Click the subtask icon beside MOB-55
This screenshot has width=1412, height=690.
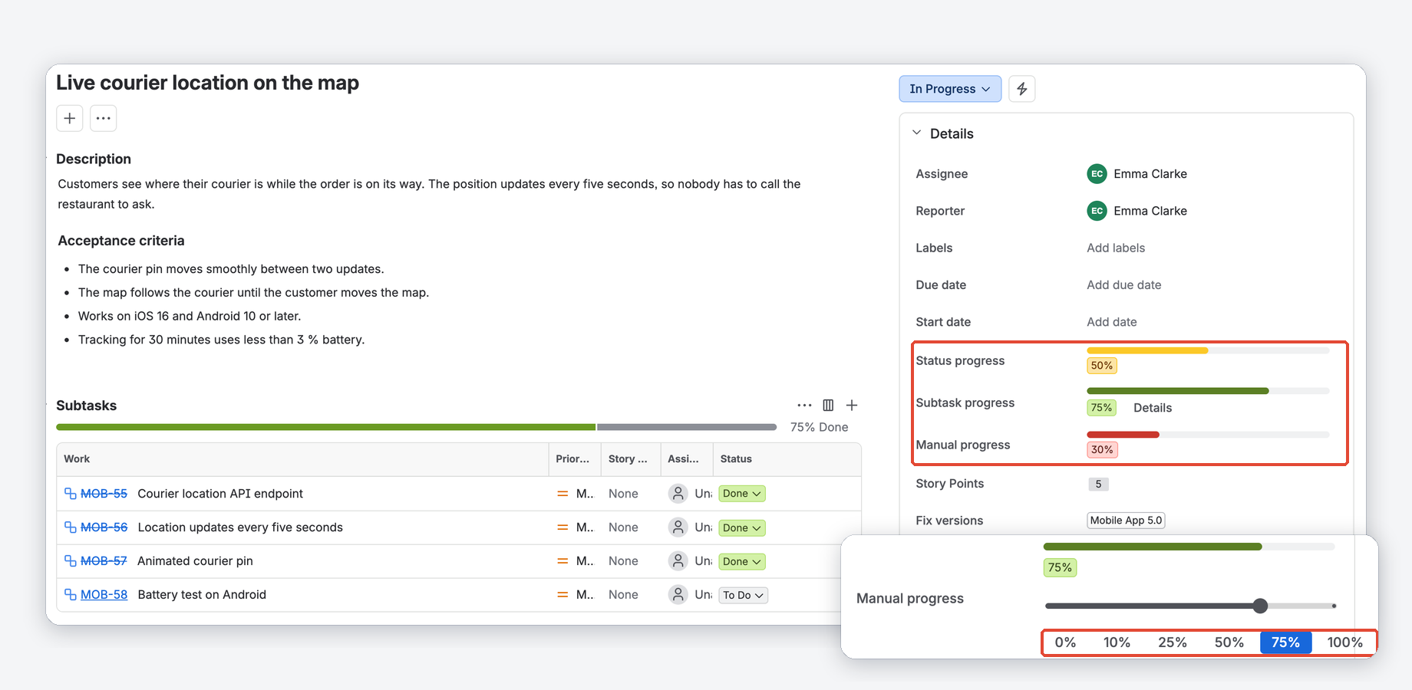[x=70, y=494]
